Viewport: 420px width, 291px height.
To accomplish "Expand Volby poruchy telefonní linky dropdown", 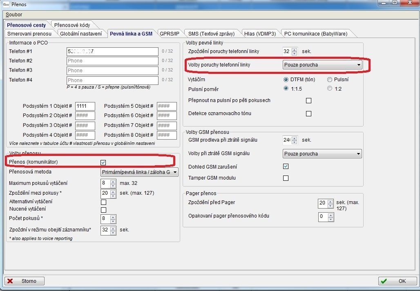I will [x=322, y=64].
